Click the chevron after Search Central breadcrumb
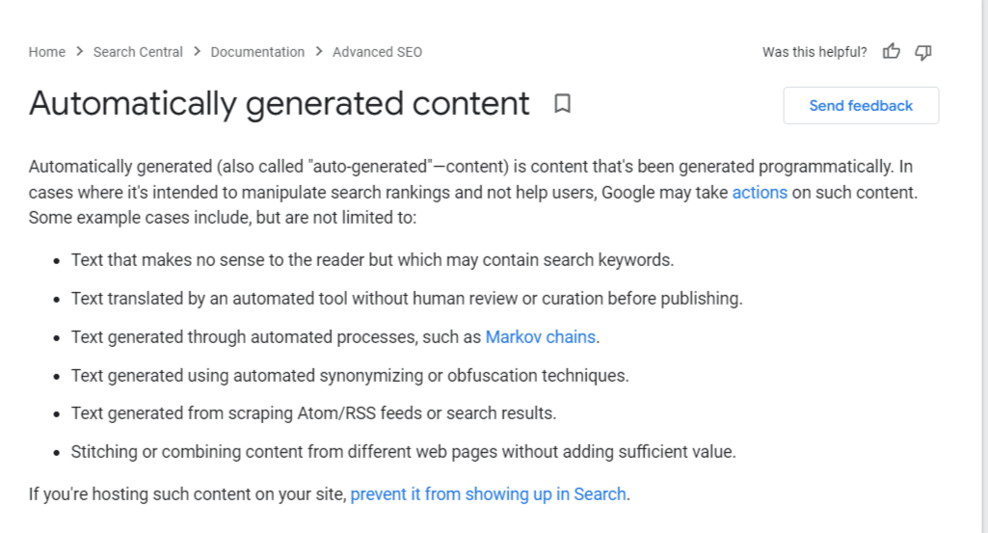 (197, 52)
